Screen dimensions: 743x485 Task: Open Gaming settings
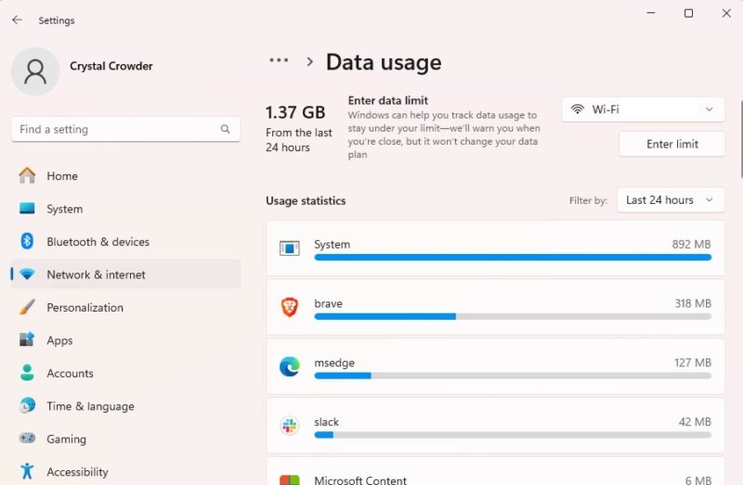click(x=66, y=440)
